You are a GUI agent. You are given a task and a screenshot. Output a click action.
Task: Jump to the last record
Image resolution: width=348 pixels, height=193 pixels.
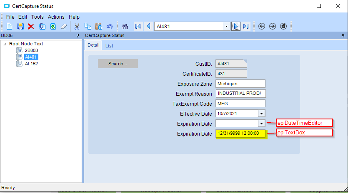(x=246, y=26)
